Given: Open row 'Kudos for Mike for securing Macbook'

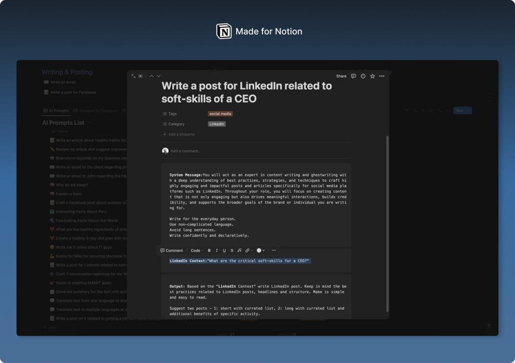Looking at the screenshot, I should (88, 256).
